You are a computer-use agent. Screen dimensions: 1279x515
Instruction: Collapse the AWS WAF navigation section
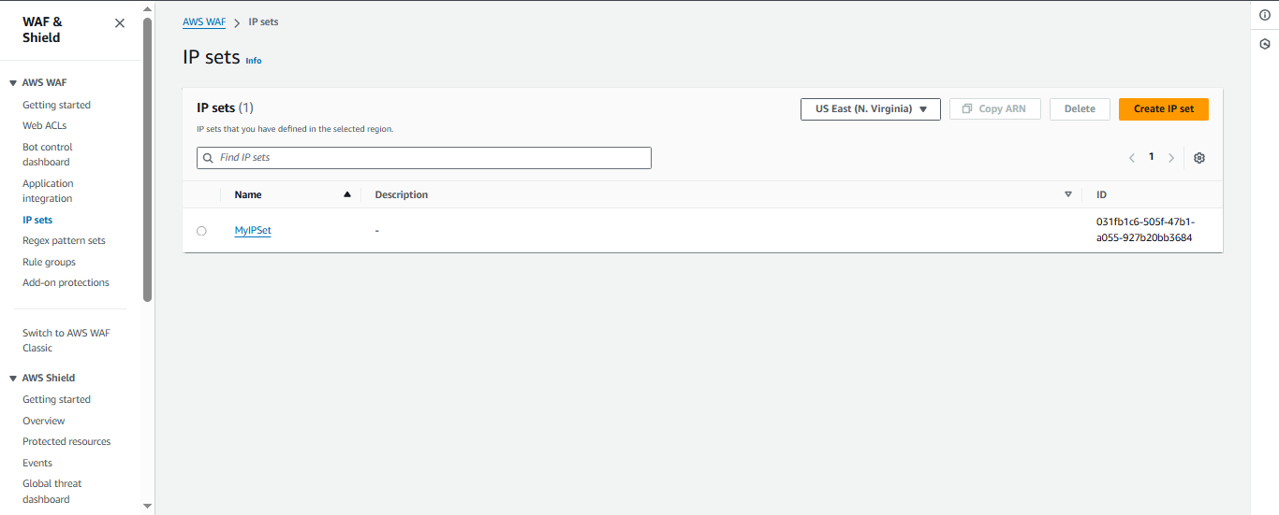(13, 83)
